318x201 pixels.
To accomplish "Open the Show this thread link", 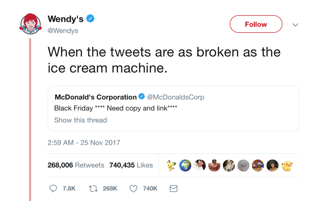I will [81, 120].
